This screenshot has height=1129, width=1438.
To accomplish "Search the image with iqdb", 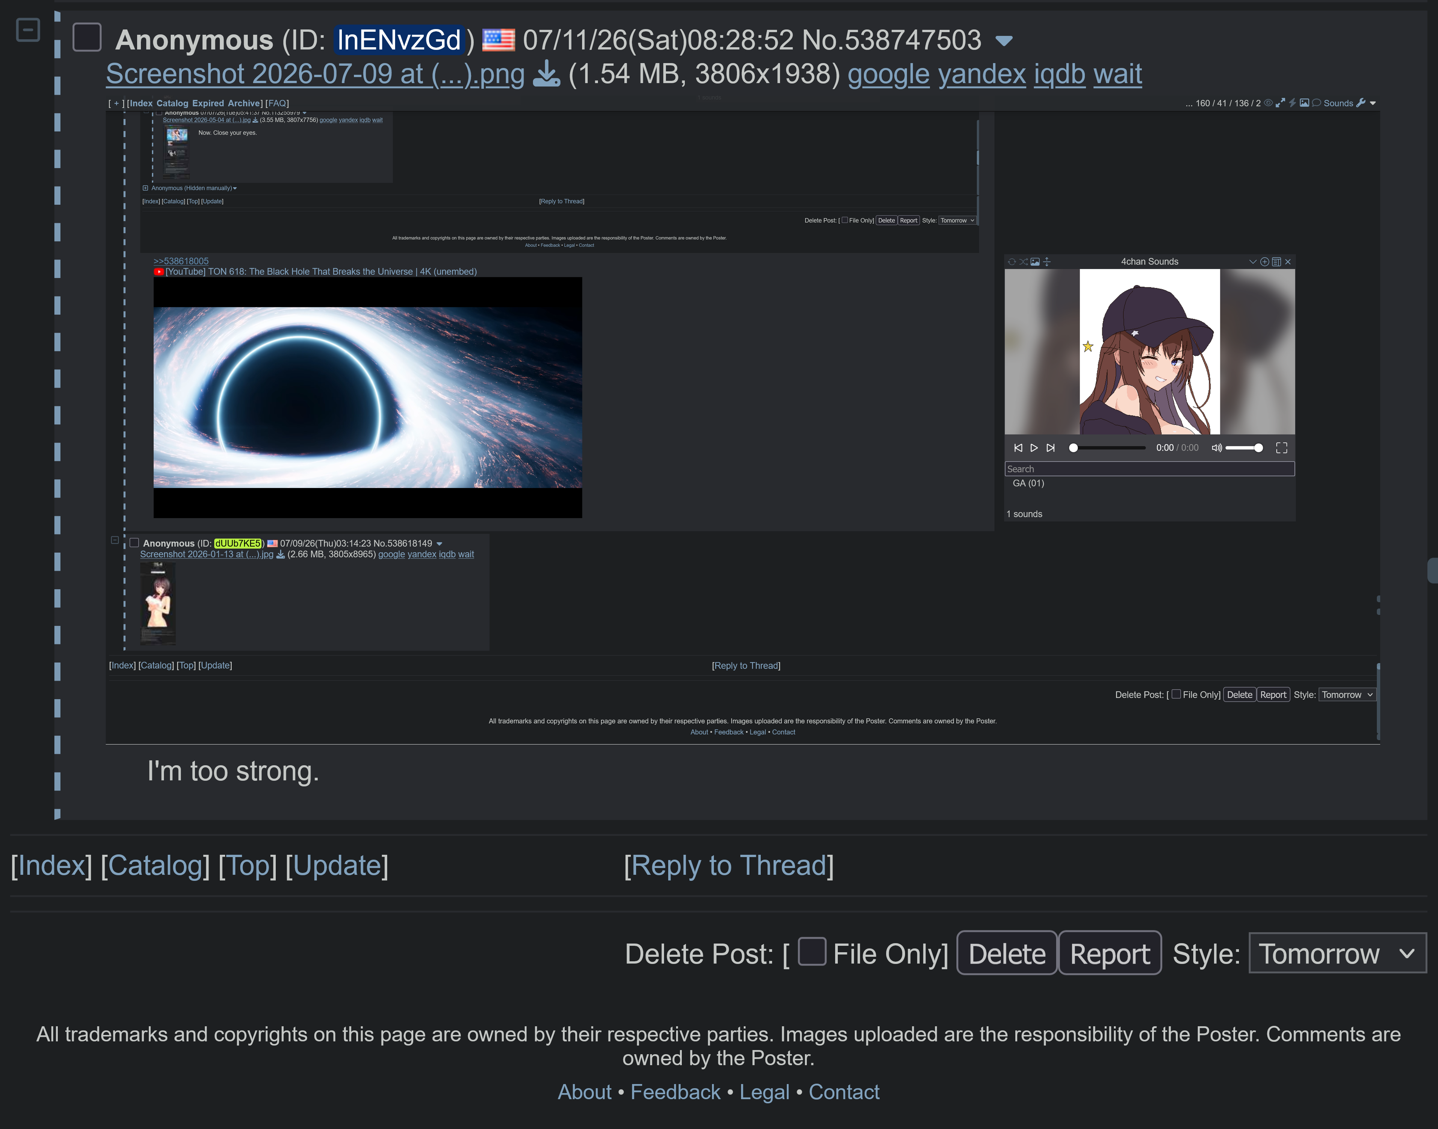I will pos(1060,74).
